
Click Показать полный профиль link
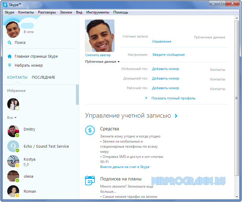click(173, 98)
